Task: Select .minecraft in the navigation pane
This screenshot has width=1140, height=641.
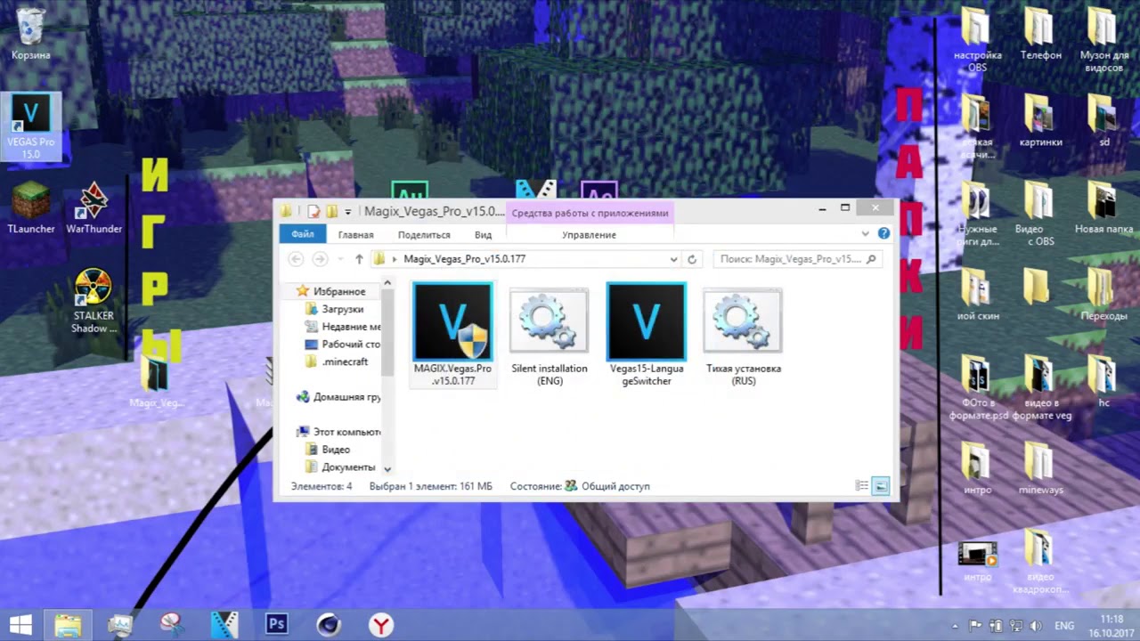Action: (x=337, y=361)
